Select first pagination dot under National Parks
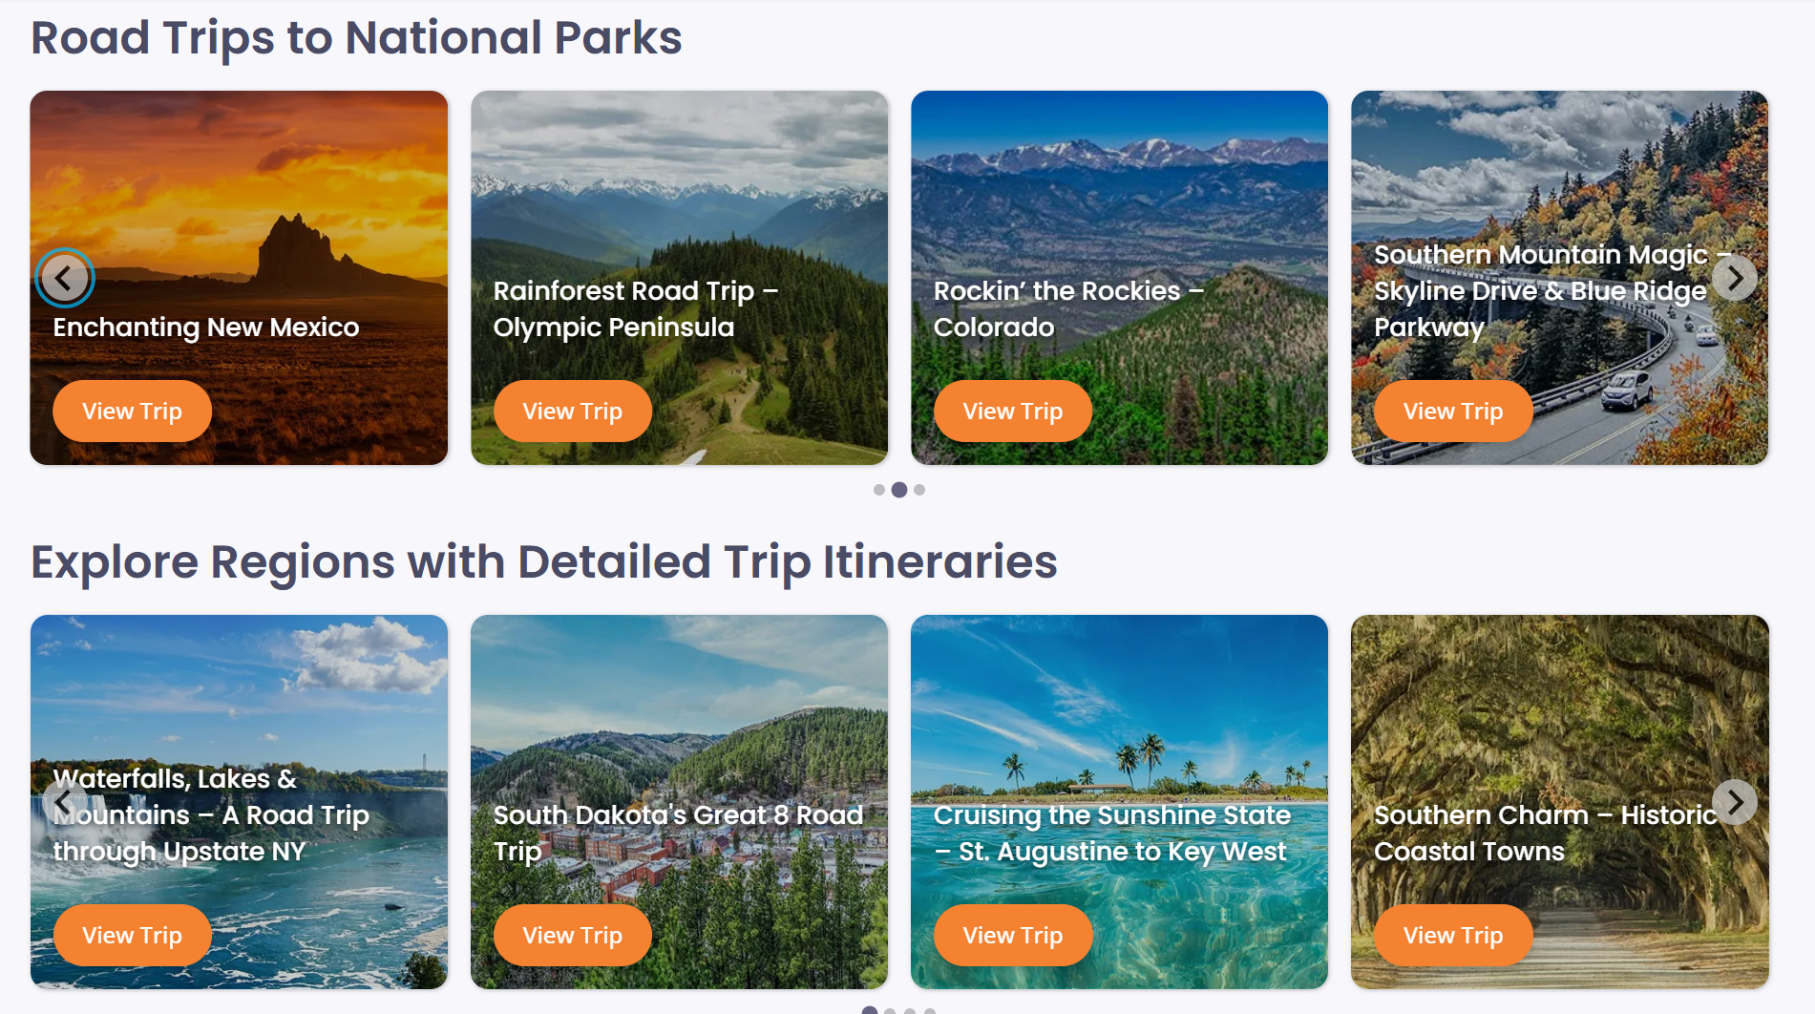The height and width of the screenshot is (1014, 1815). click(x=878, y=490)
